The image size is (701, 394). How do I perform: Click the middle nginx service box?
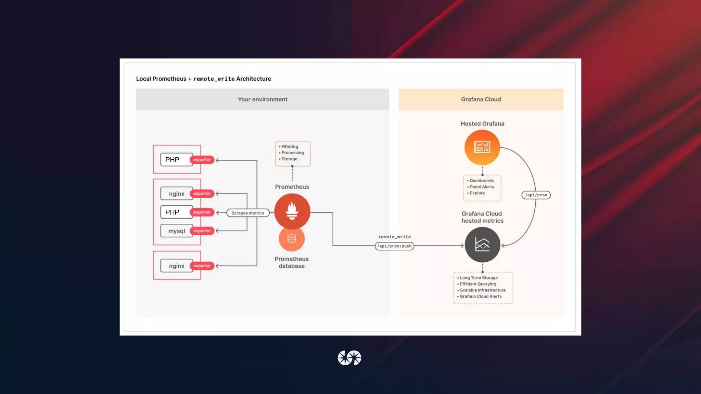point(177,194)
